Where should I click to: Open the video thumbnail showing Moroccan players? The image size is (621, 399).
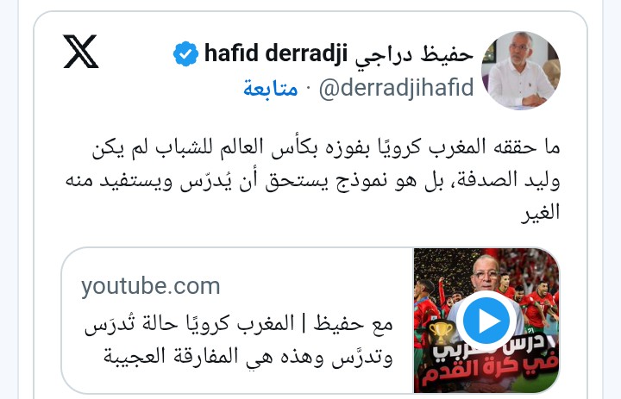pyautogui.click(x=486, y=321)
